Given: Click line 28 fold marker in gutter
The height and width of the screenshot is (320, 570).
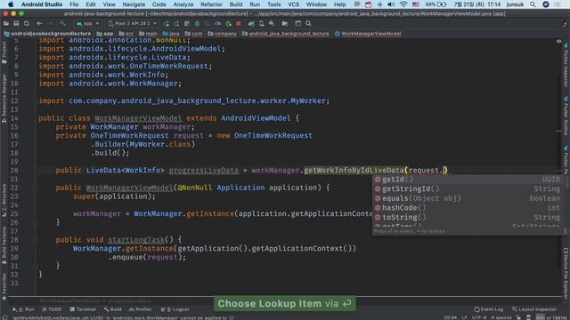Looking at the screenshot, I should [36, 240].
